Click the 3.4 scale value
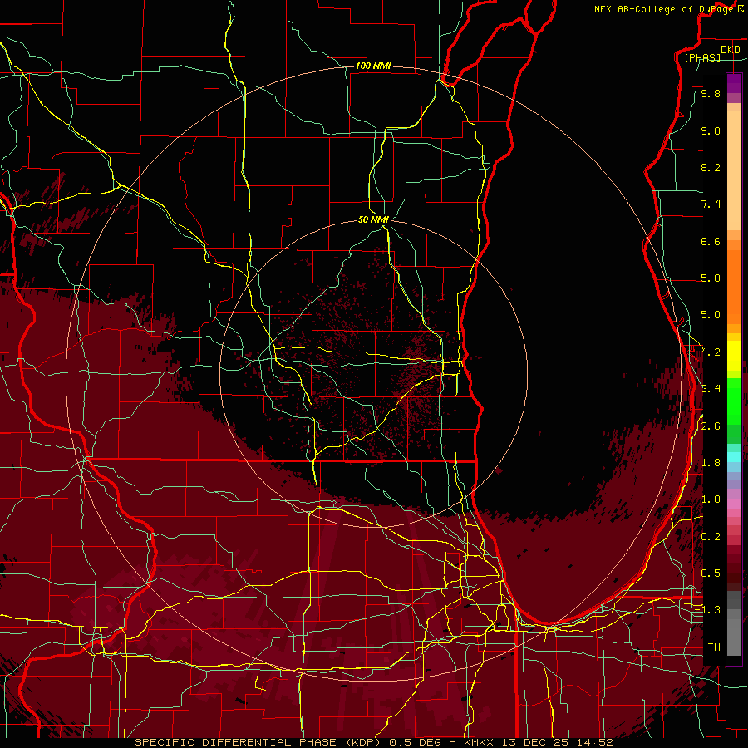This screenshot has width=748, height=748. 711,389
